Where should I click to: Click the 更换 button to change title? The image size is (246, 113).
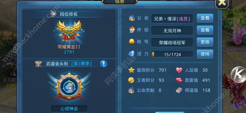click(205, 42)
